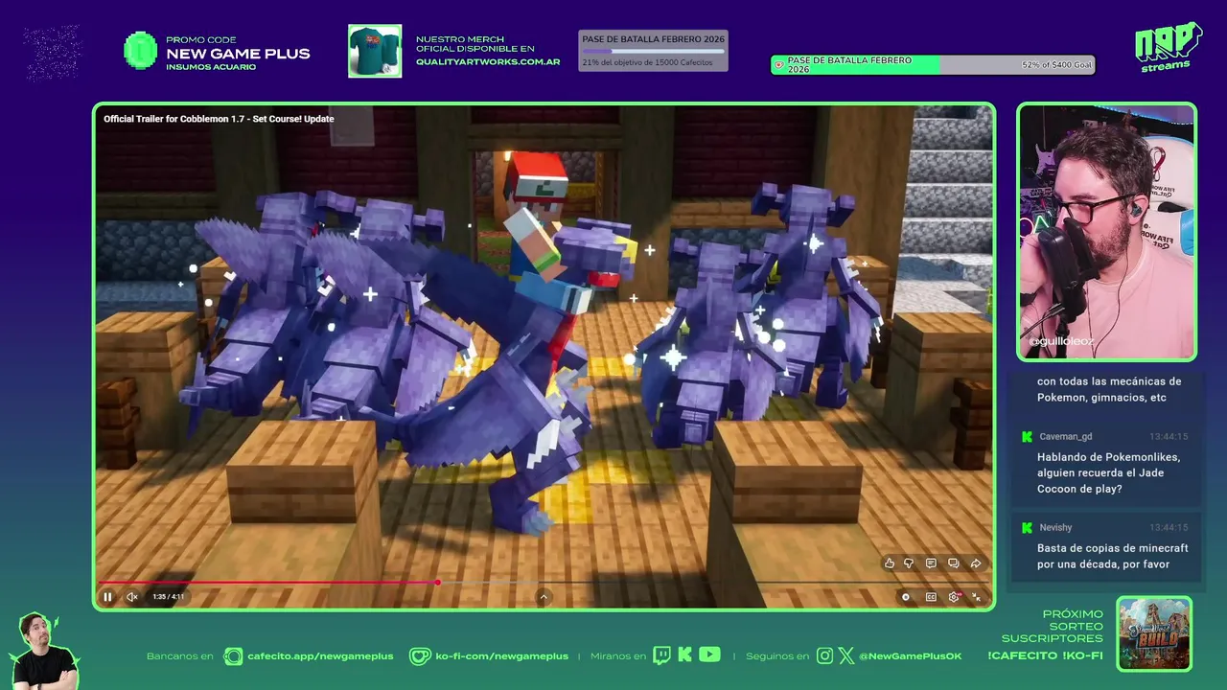Screen dimensions: 1227x690
Task: Open the ko-fi.com/newgameplus link
Action: tap(502, 656)
